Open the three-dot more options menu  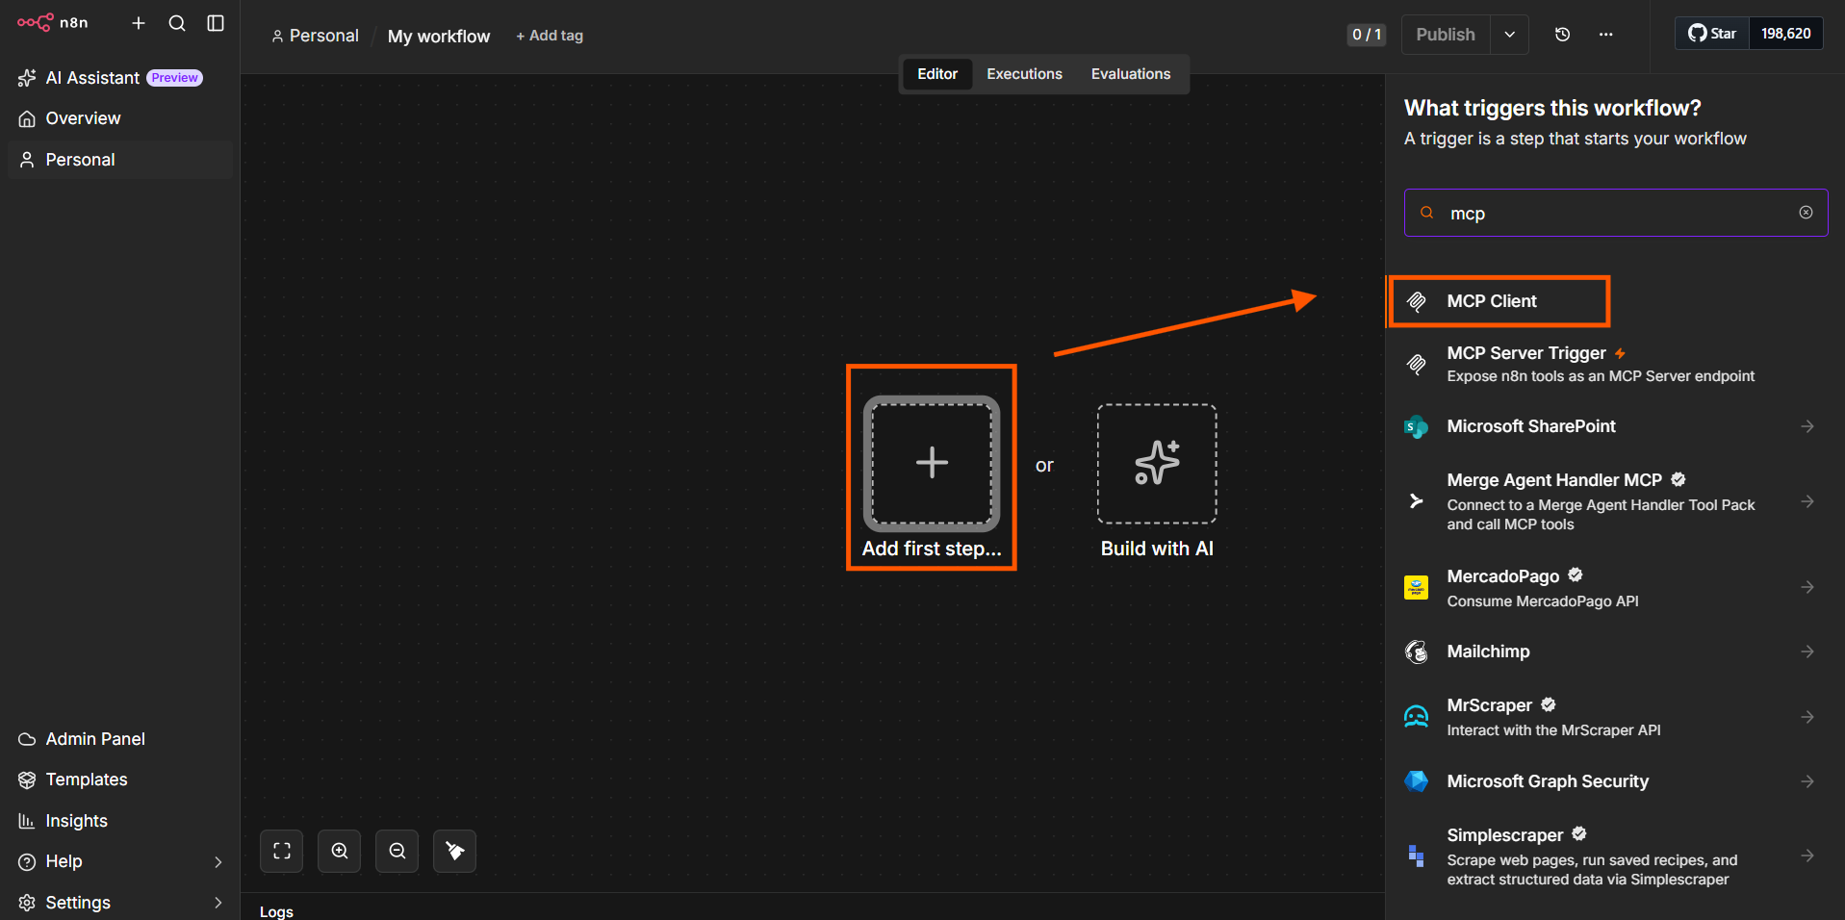click(x=1606, y=35)
